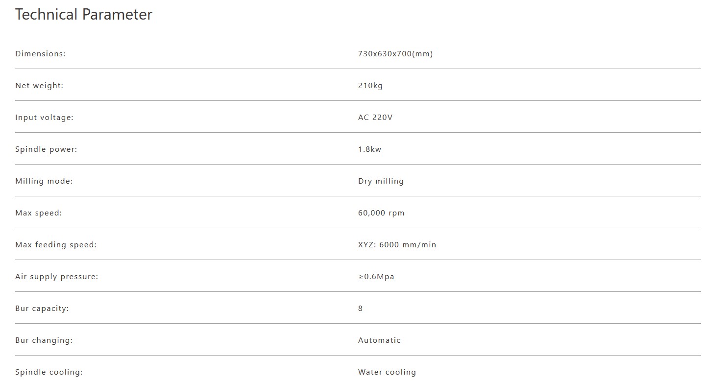Select the Dimensions label

[x=40, y=54]
